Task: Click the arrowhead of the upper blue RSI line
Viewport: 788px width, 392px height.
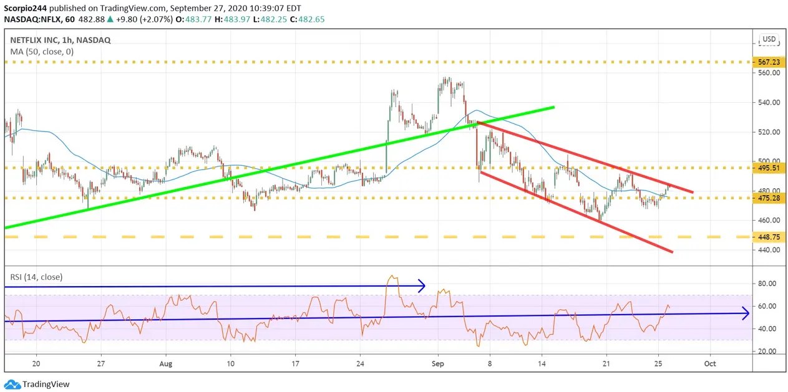Action: click(421, 286)
